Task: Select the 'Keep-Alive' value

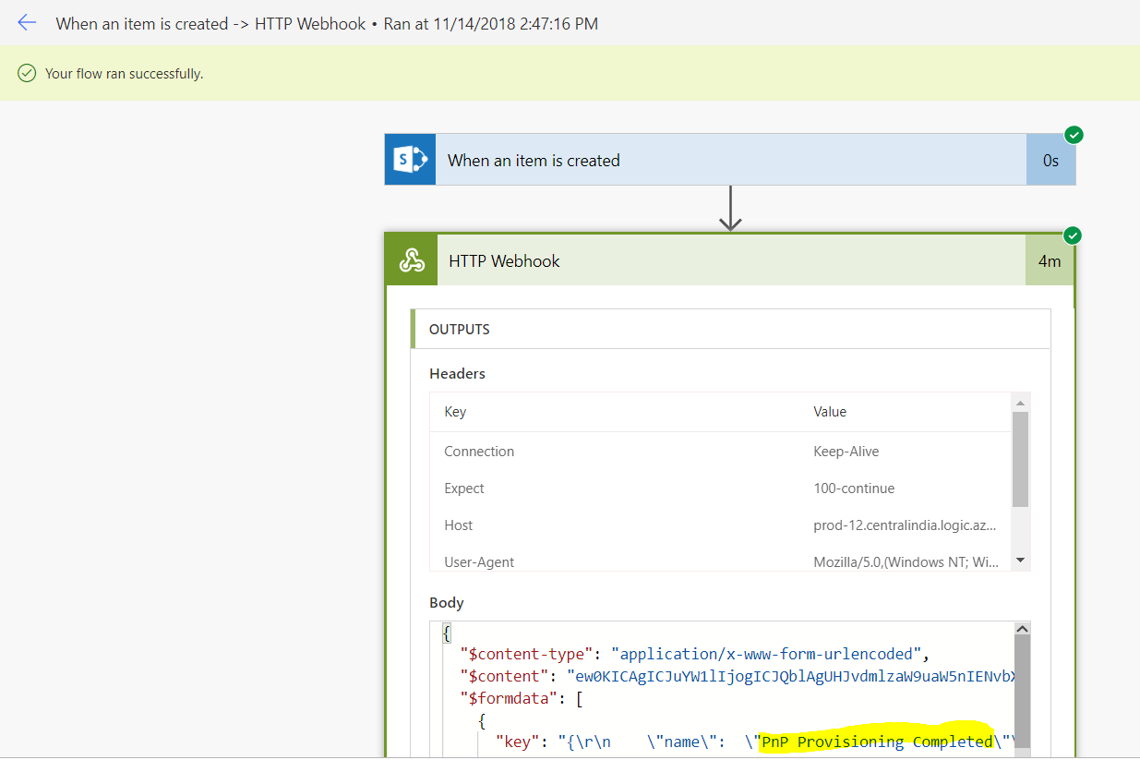Action: coord(846,452)
